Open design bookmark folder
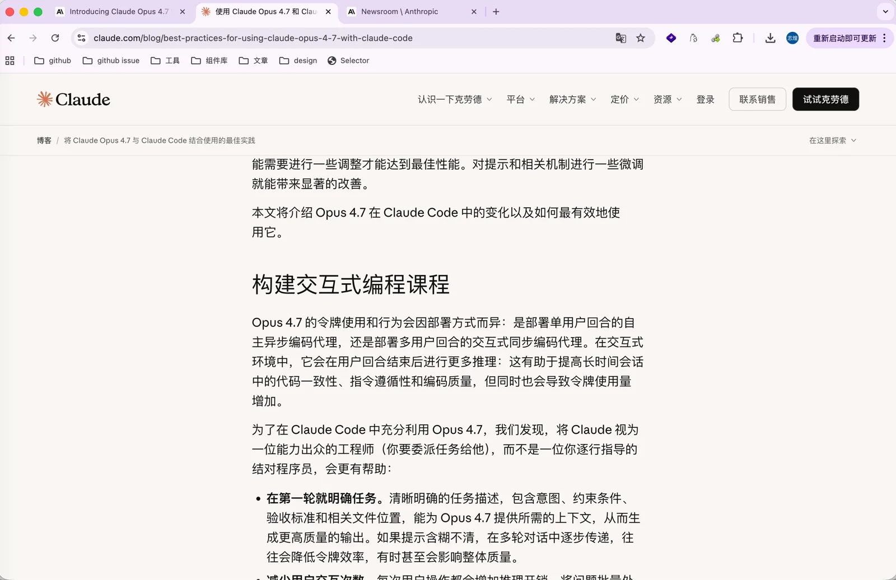The image size is (896, 580). coord(298,60)
